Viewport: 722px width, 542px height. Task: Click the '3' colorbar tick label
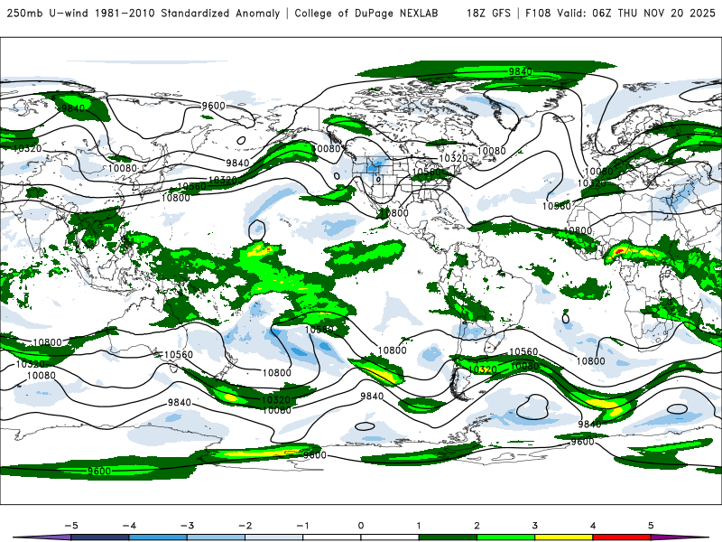click(534, 526)
